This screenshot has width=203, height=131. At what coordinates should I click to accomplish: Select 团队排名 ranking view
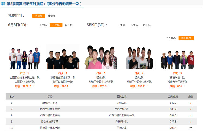click(186, 38)
